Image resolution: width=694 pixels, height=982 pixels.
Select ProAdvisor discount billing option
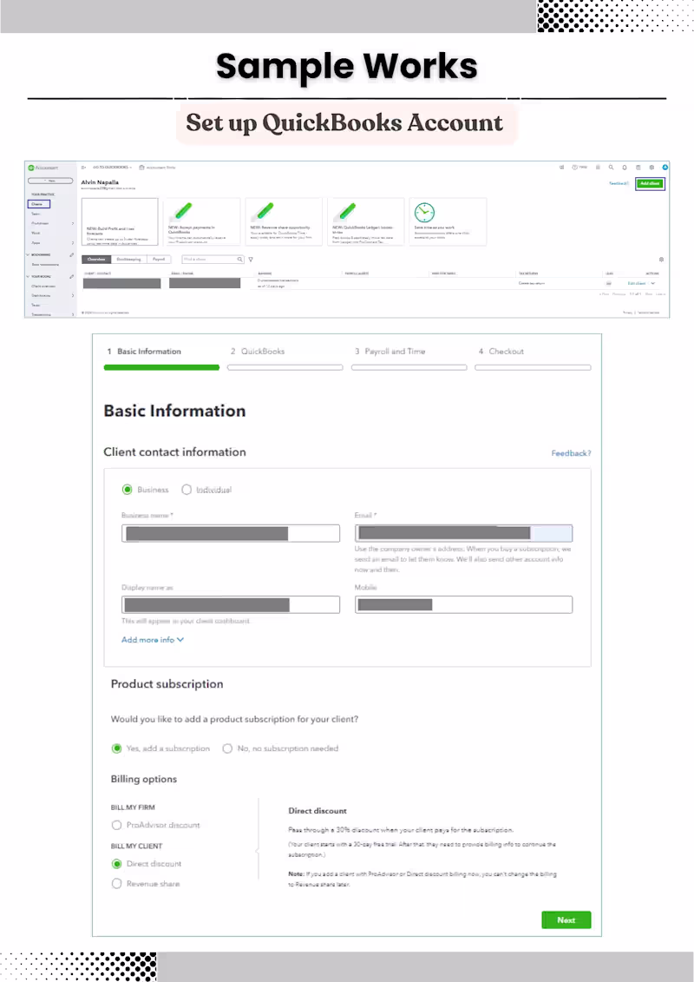coord(116,826)
